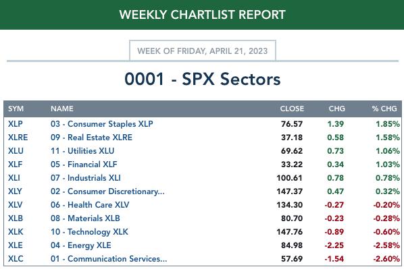Click the 0001 - SPX Sectors title
The width and height of the screenshot is (404, 269).
[x=203, y=79]
